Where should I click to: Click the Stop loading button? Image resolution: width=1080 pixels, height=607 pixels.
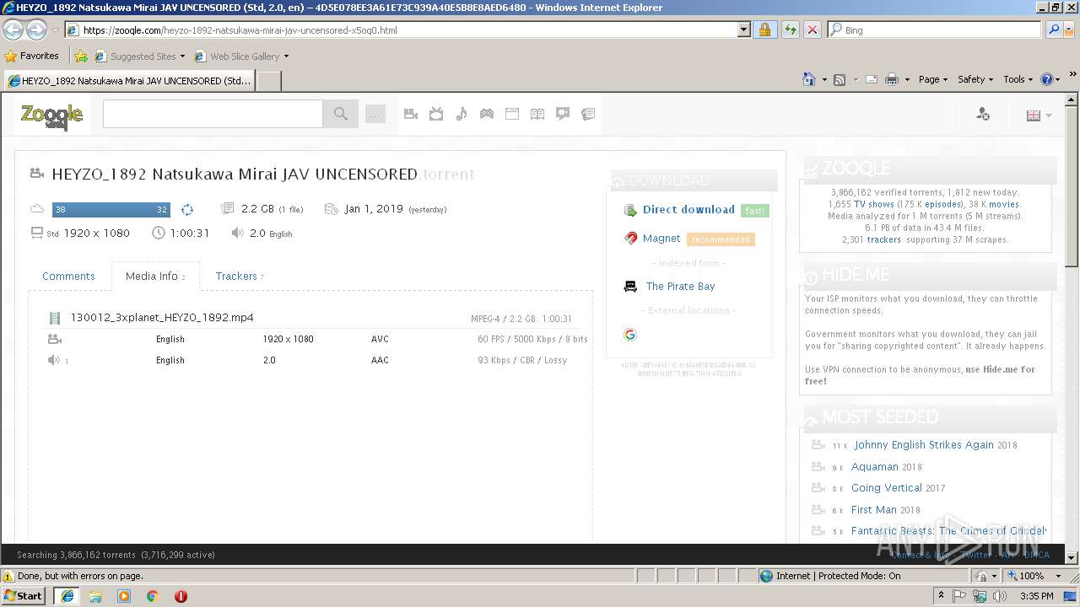812,30
